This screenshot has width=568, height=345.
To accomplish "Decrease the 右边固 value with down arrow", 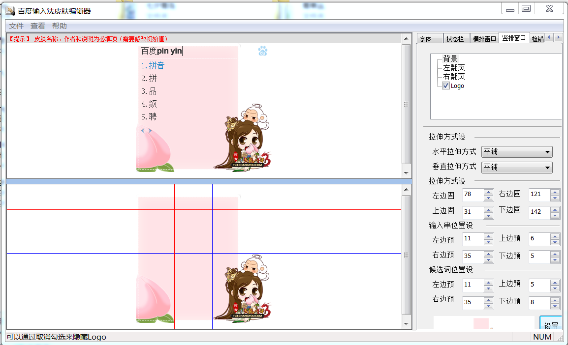I will (x=555, y=198).
